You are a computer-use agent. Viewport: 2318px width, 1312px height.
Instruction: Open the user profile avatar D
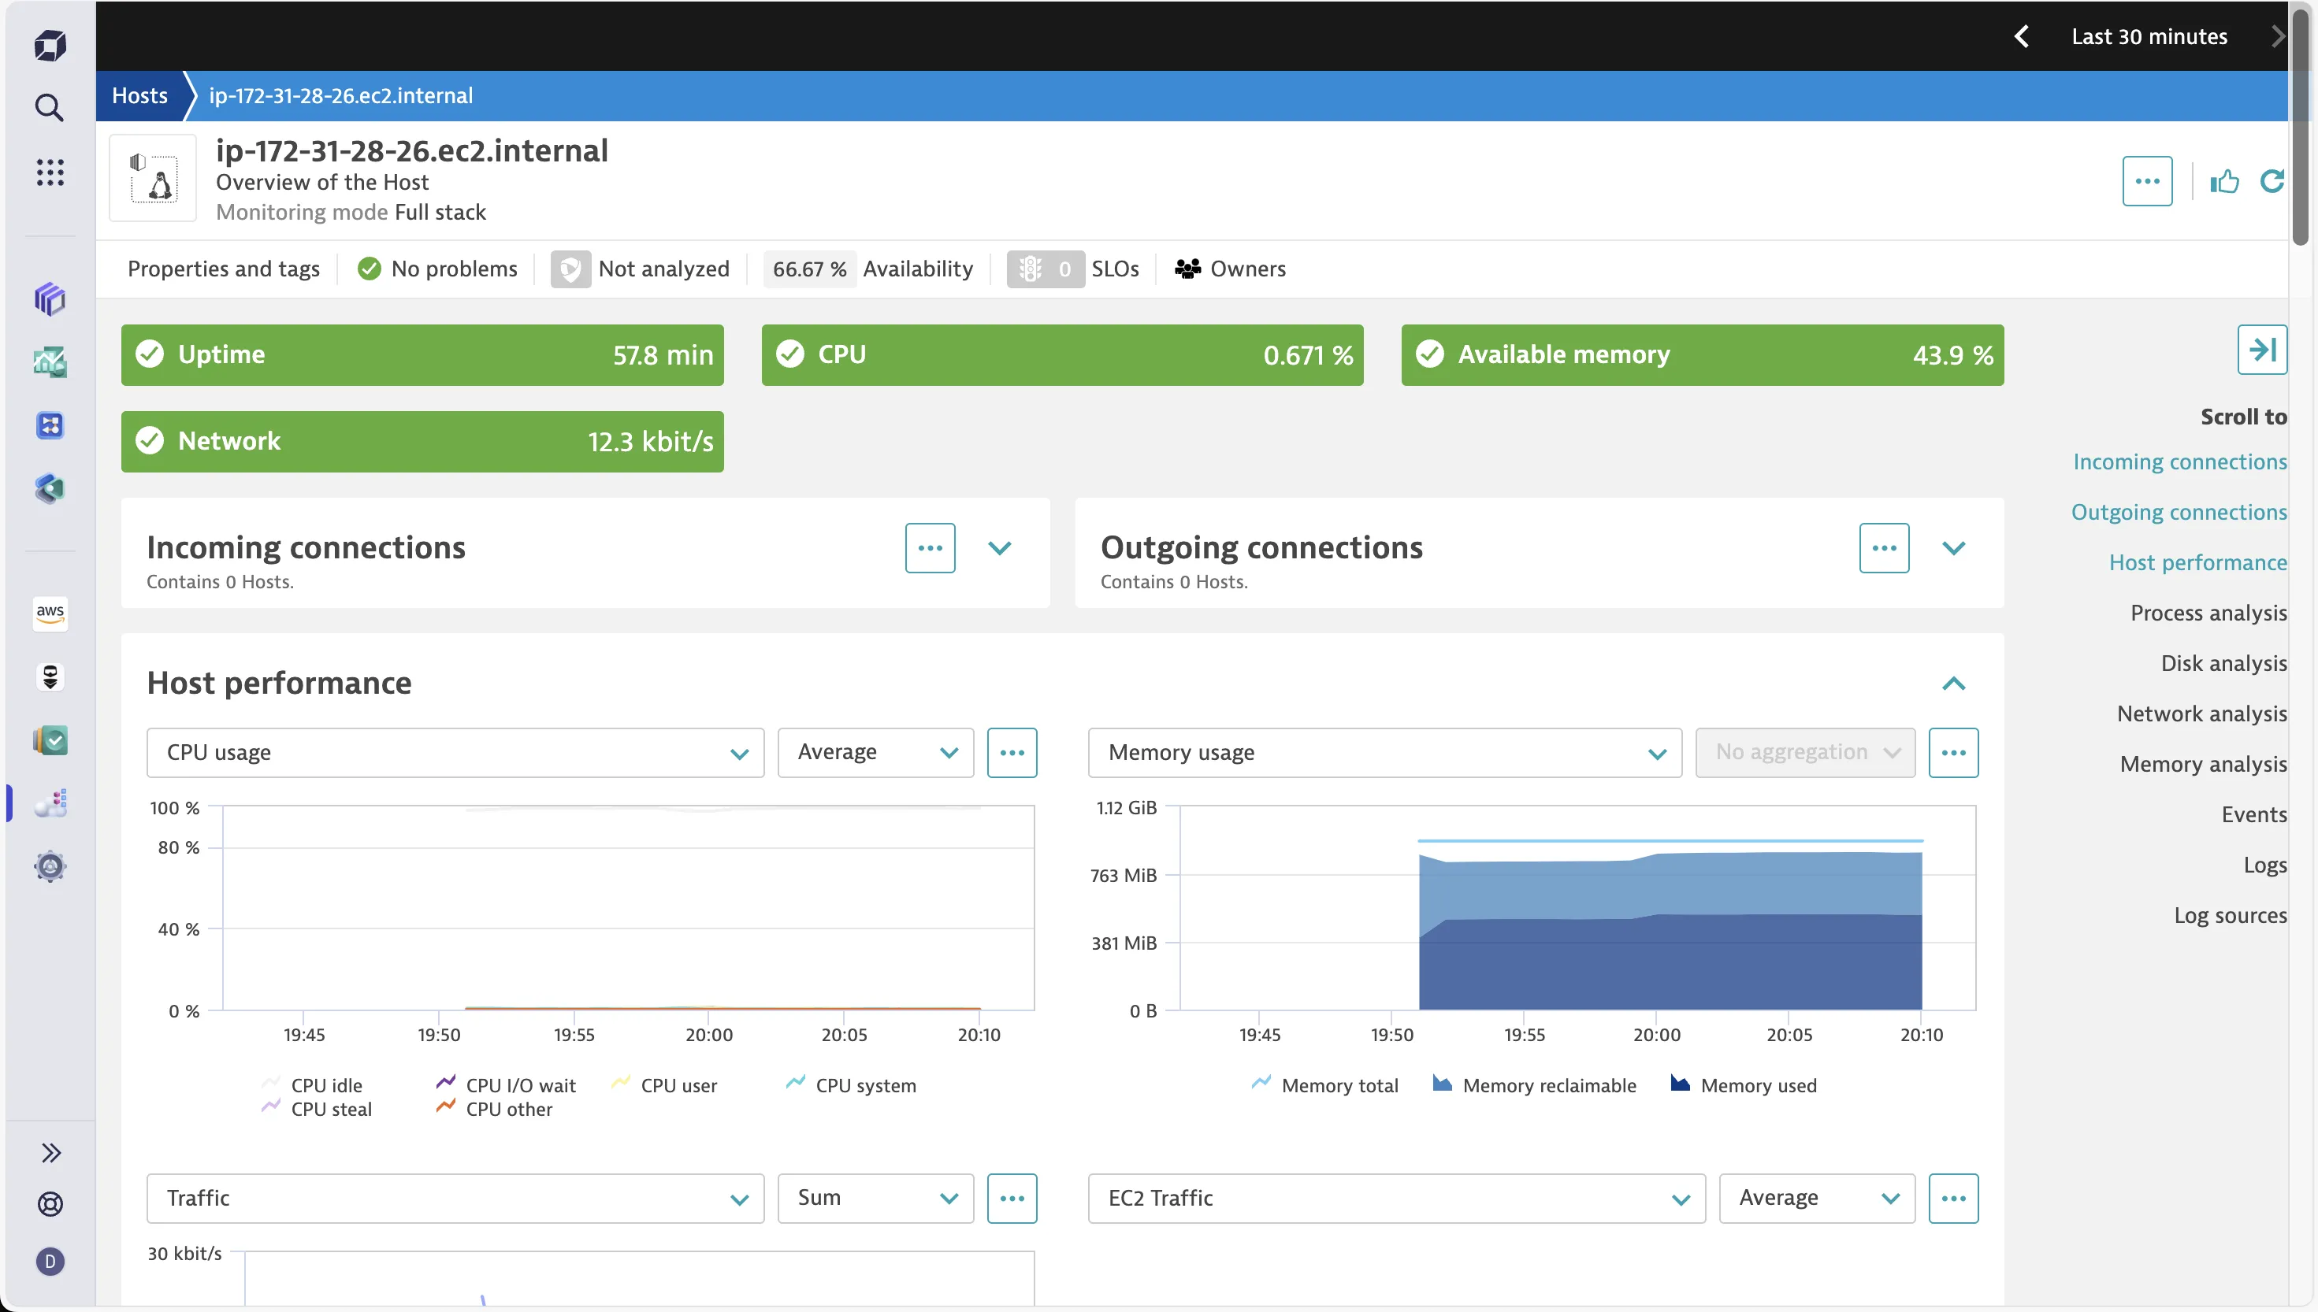point(50,1262)
